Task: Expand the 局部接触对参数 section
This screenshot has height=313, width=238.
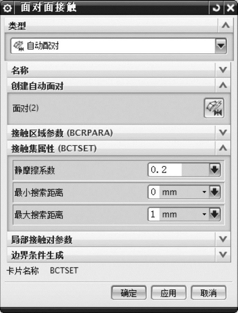Action: click(224, 239)
